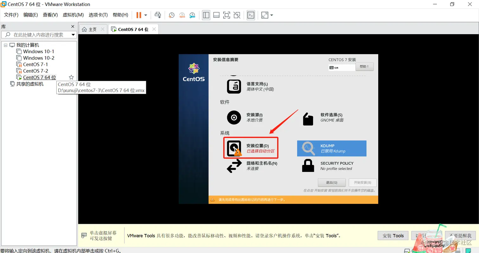The height and width of the screenshot is (253, 479).
Task: Open the stretch display dropdown arrow
Action: [271, 15]
